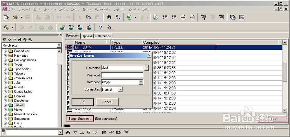This screenshot has width=290, height=137.
Task: Select the Packages folder in tree
Action: pyautogui.click(x=21, y=55)
